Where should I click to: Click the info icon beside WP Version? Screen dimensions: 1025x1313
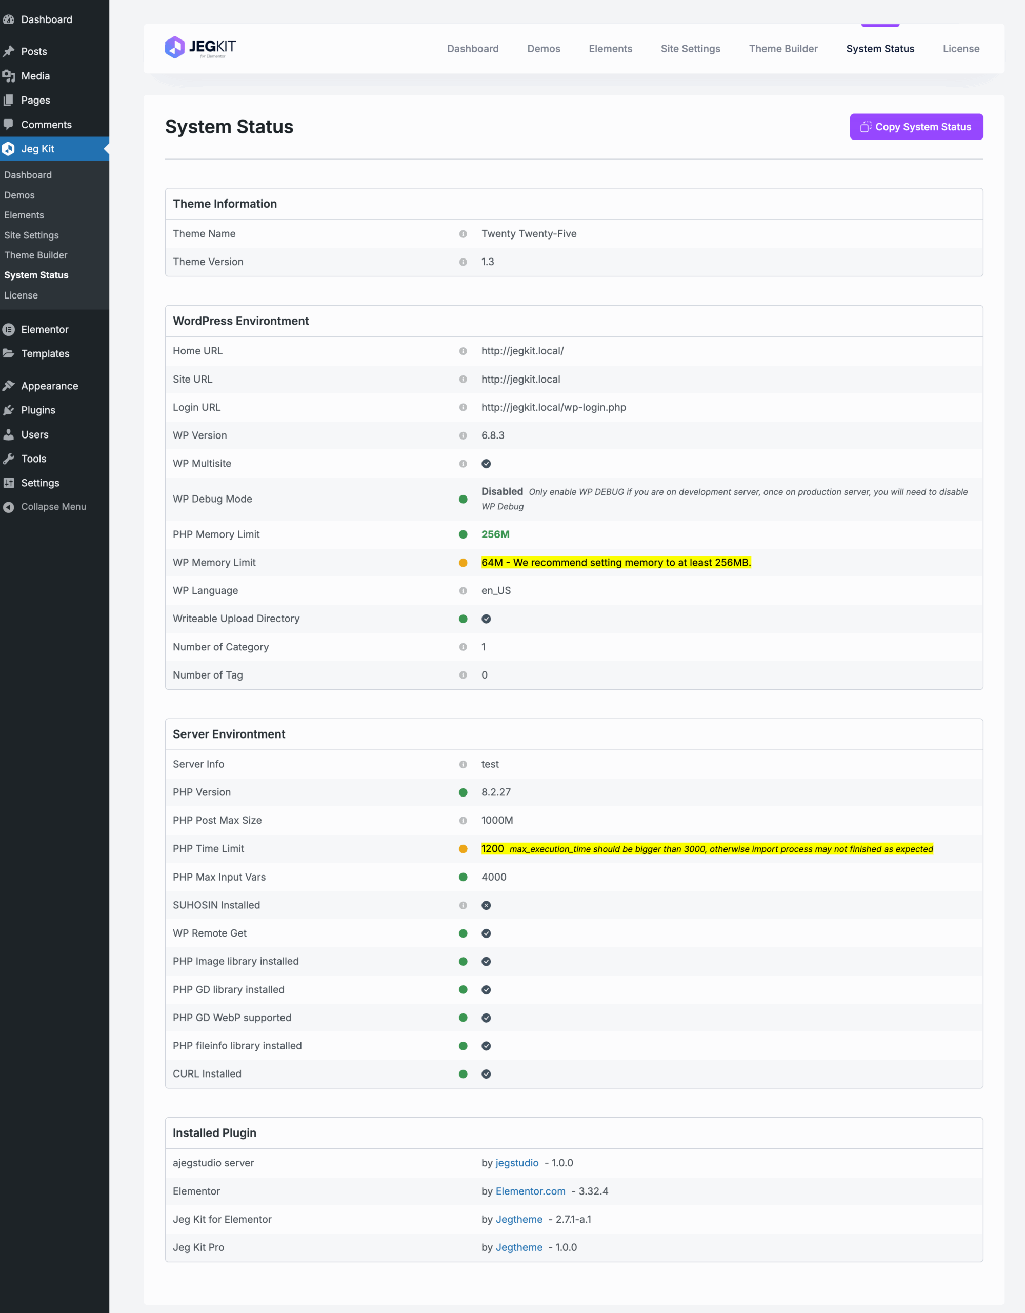click(x=463, y=435)
